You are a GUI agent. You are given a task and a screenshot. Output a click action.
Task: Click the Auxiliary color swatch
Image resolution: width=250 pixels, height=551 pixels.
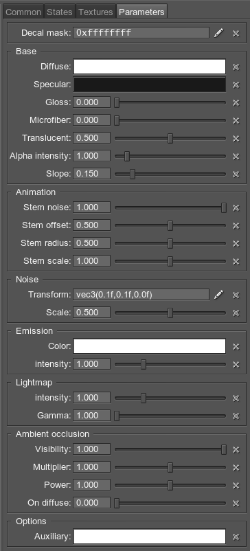pyautogui.click(x=150, y=537)
